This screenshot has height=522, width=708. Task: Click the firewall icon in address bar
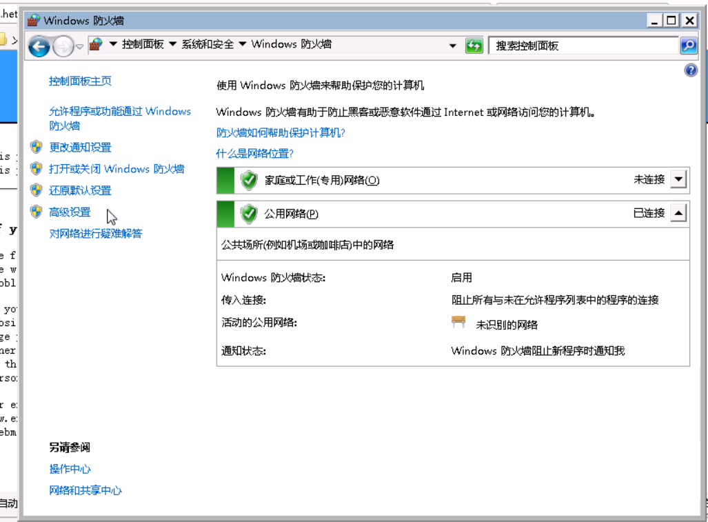[96, 44]
